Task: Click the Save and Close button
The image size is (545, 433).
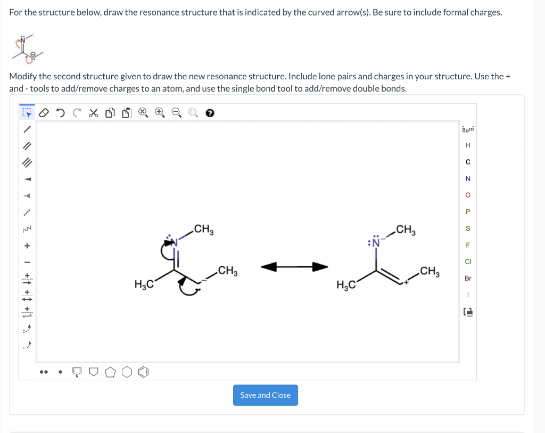Action: tap(265, 395)
